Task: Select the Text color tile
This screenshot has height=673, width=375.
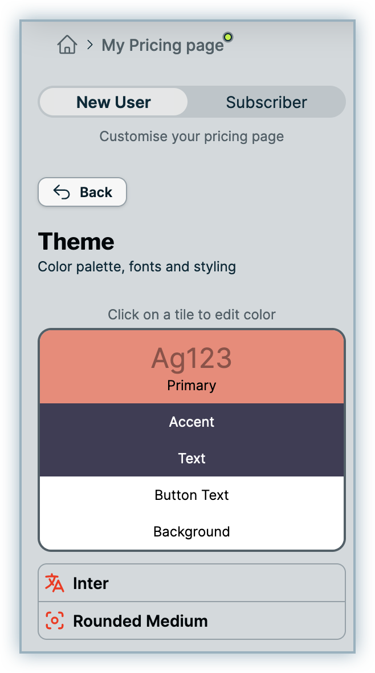Action: coord(191,458)
